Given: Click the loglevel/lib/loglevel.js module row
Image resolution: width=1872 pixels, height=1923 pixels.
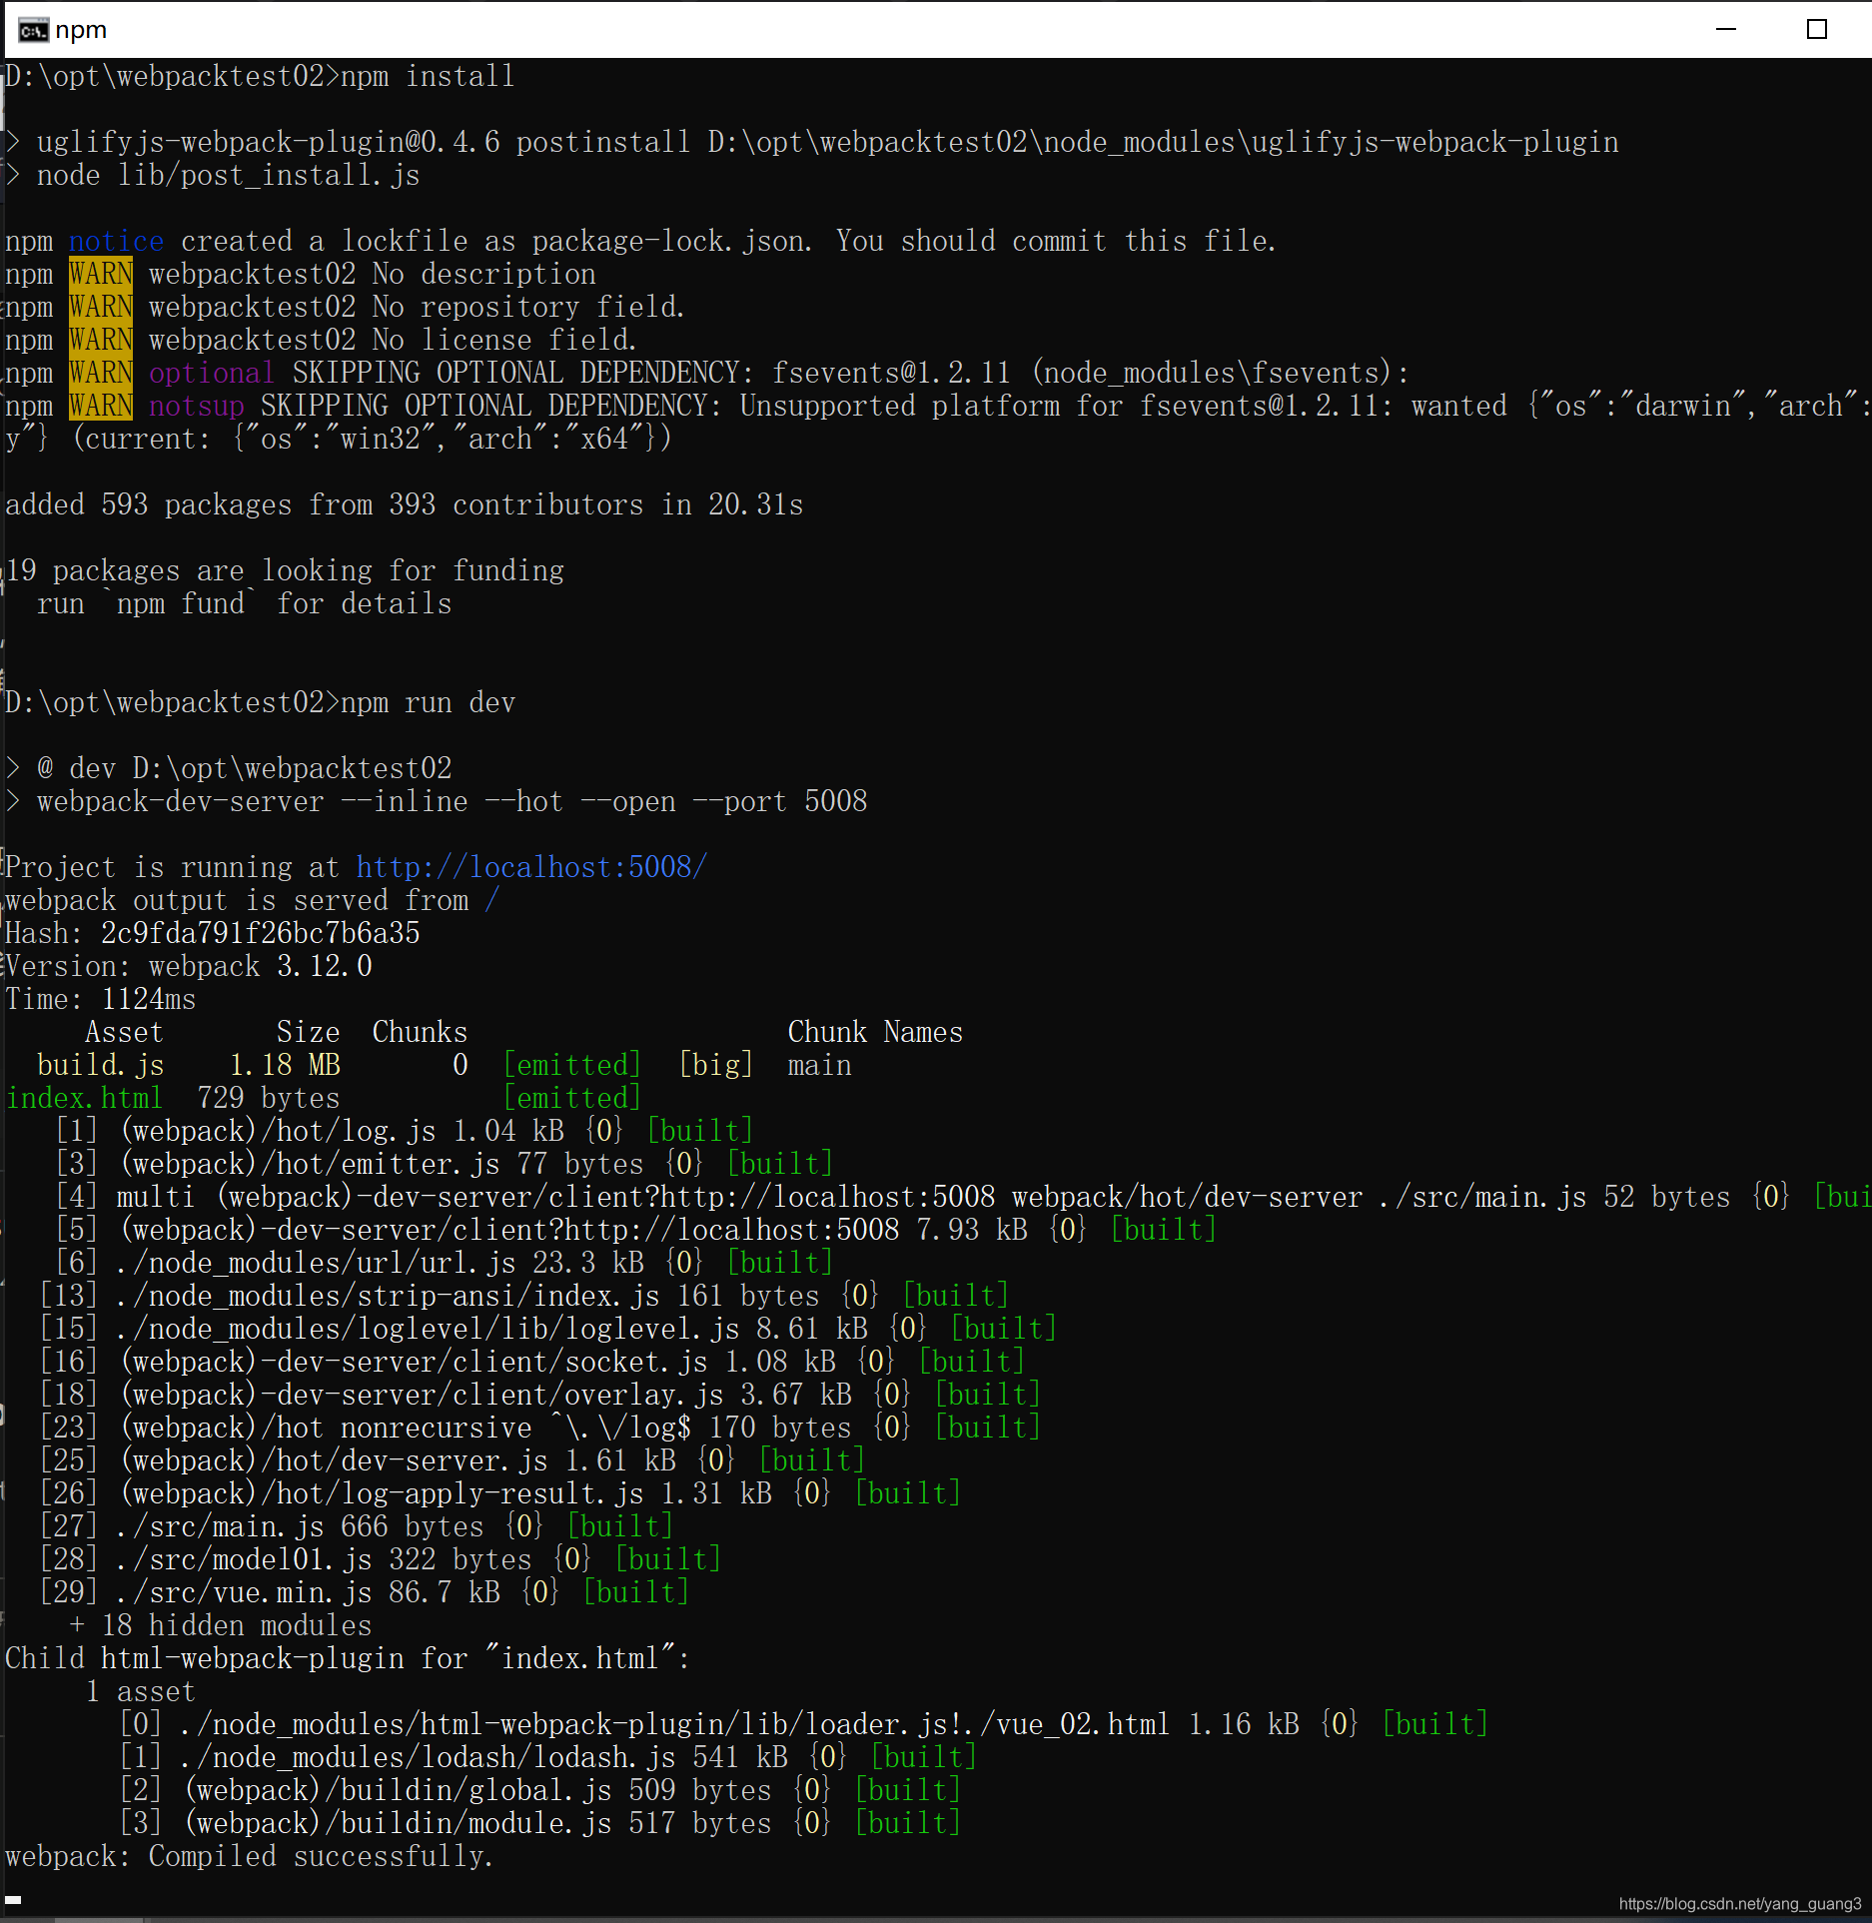Looking at the screenshot, I should [x=547, y=1329].
